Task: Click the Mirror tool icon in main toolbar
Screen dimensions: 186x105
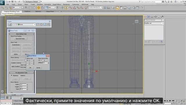Action: click(x=105, y=8)
